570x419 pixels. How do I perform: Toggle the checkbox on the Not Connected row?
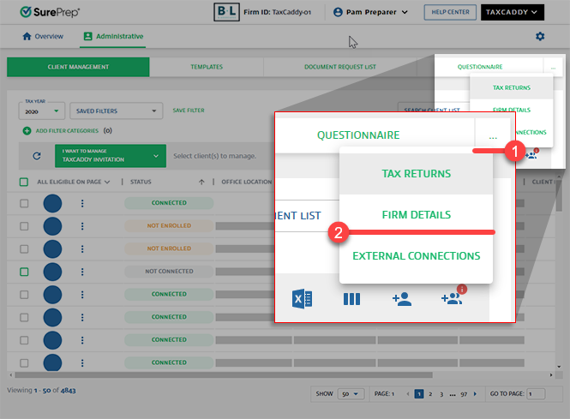24,272
